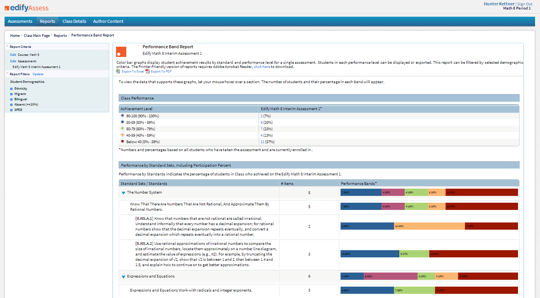Viewport: 540px width, 298px height.
Task: Select the 90-100 achievement level dot
Action: 122,116
